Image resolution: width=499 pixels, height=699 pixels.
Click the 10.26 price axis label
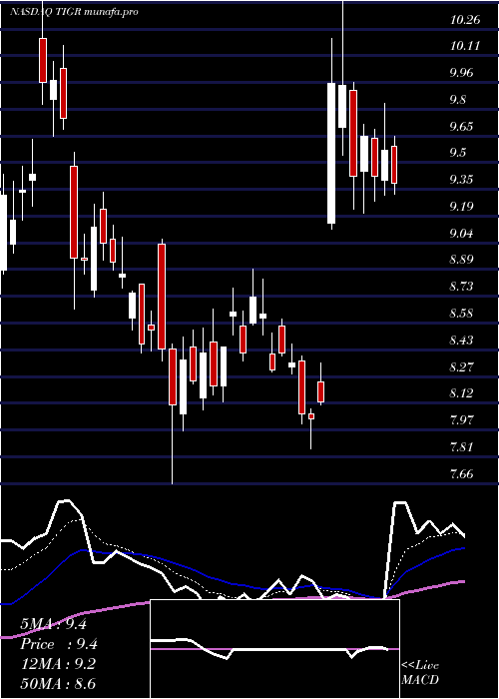(465, 20)
